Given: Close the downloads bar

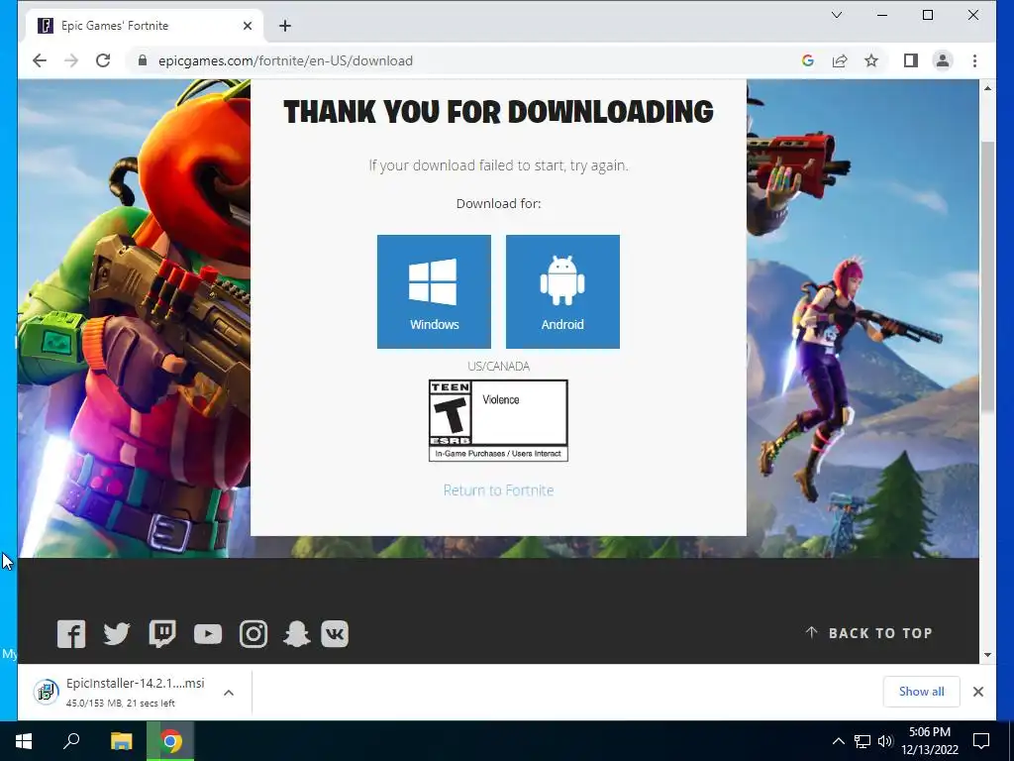Looking at the screenshot, I should pos(978,692).
